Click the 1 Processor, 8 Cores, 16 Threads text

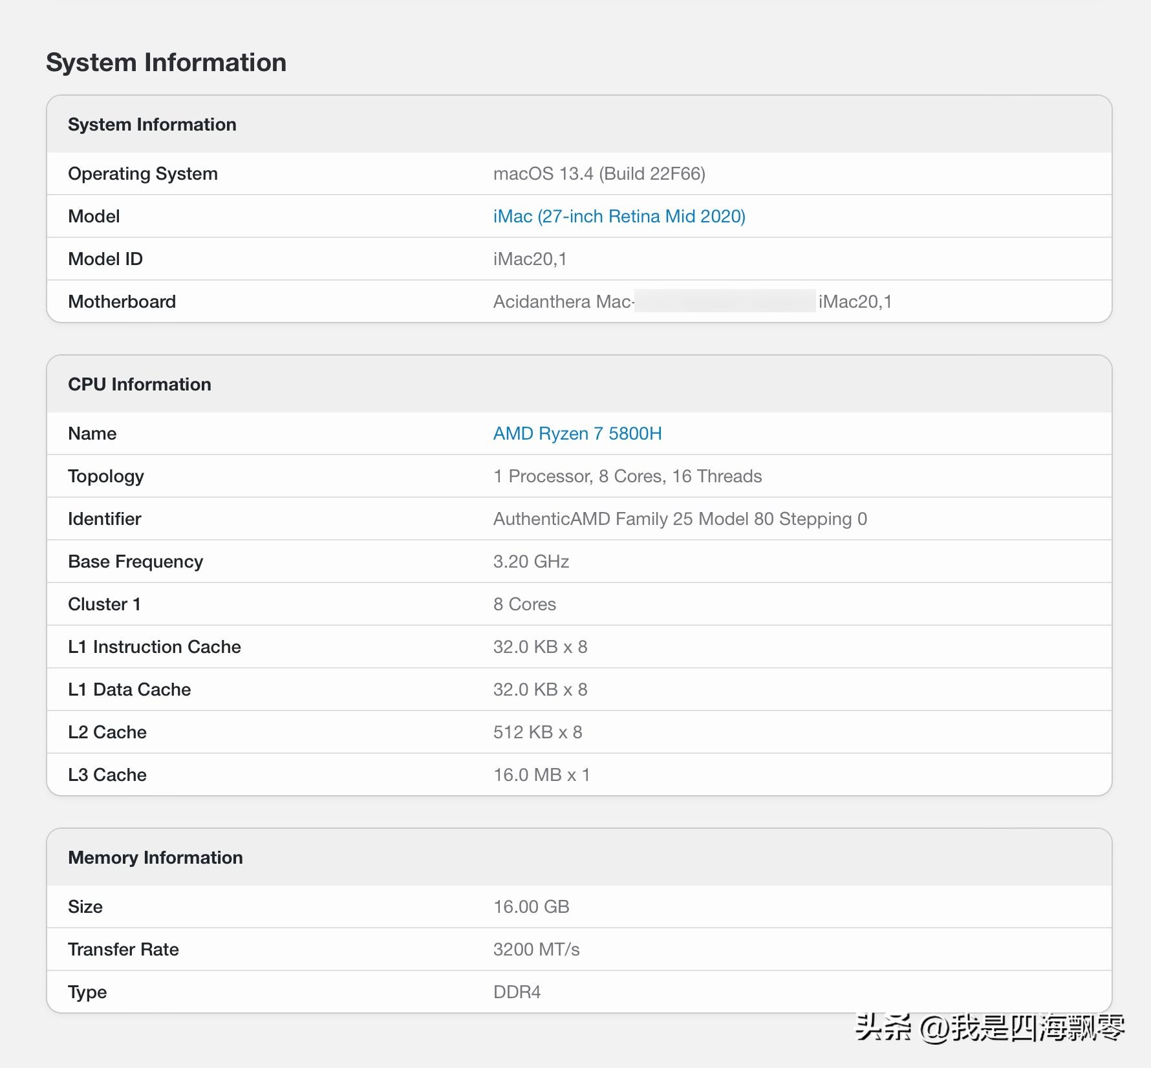[627, 476]
